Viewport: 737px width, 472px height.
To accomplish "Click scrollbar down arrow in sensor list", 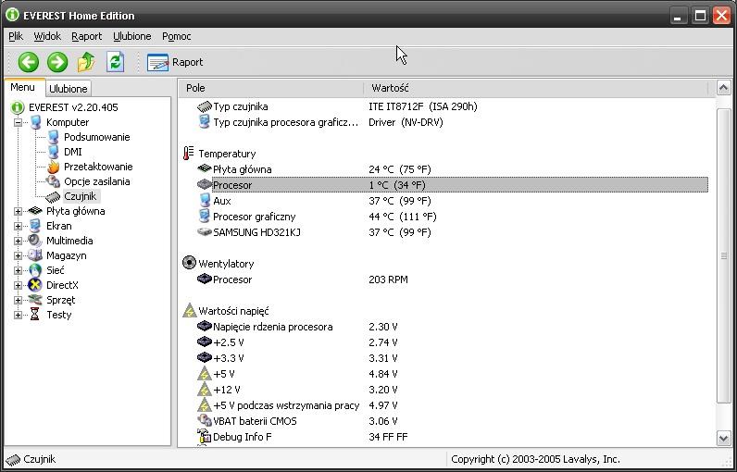I will coord(724,438).
